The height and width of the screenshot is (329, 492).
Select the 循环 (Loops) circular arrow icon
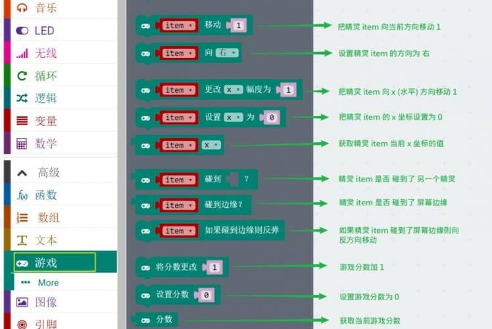(x=22, y=76)
